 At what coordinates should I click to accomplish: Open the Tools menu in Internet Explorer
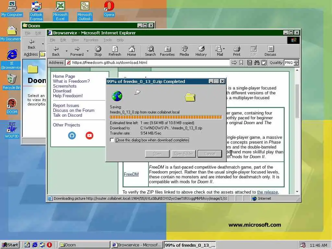coord(108,40)
